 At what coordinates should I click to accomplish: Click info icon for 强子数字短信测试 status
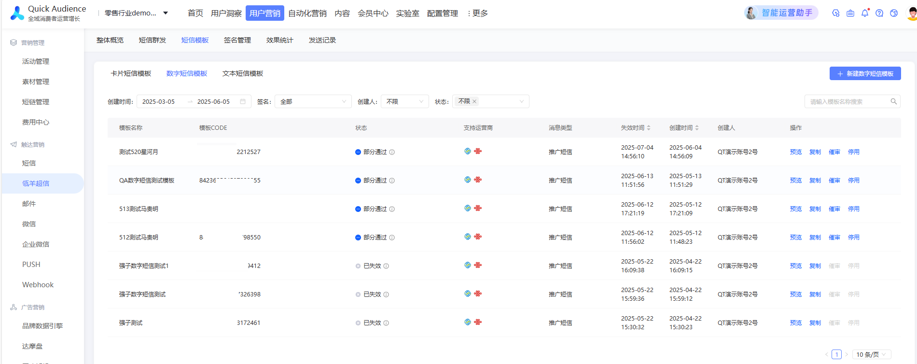coord(386,294)
